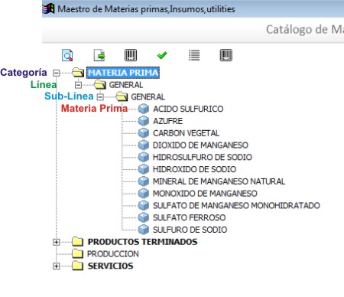Collapse the Línea GENERAL node
Screen dimensions: 344x297
click(x=78, y=85)
